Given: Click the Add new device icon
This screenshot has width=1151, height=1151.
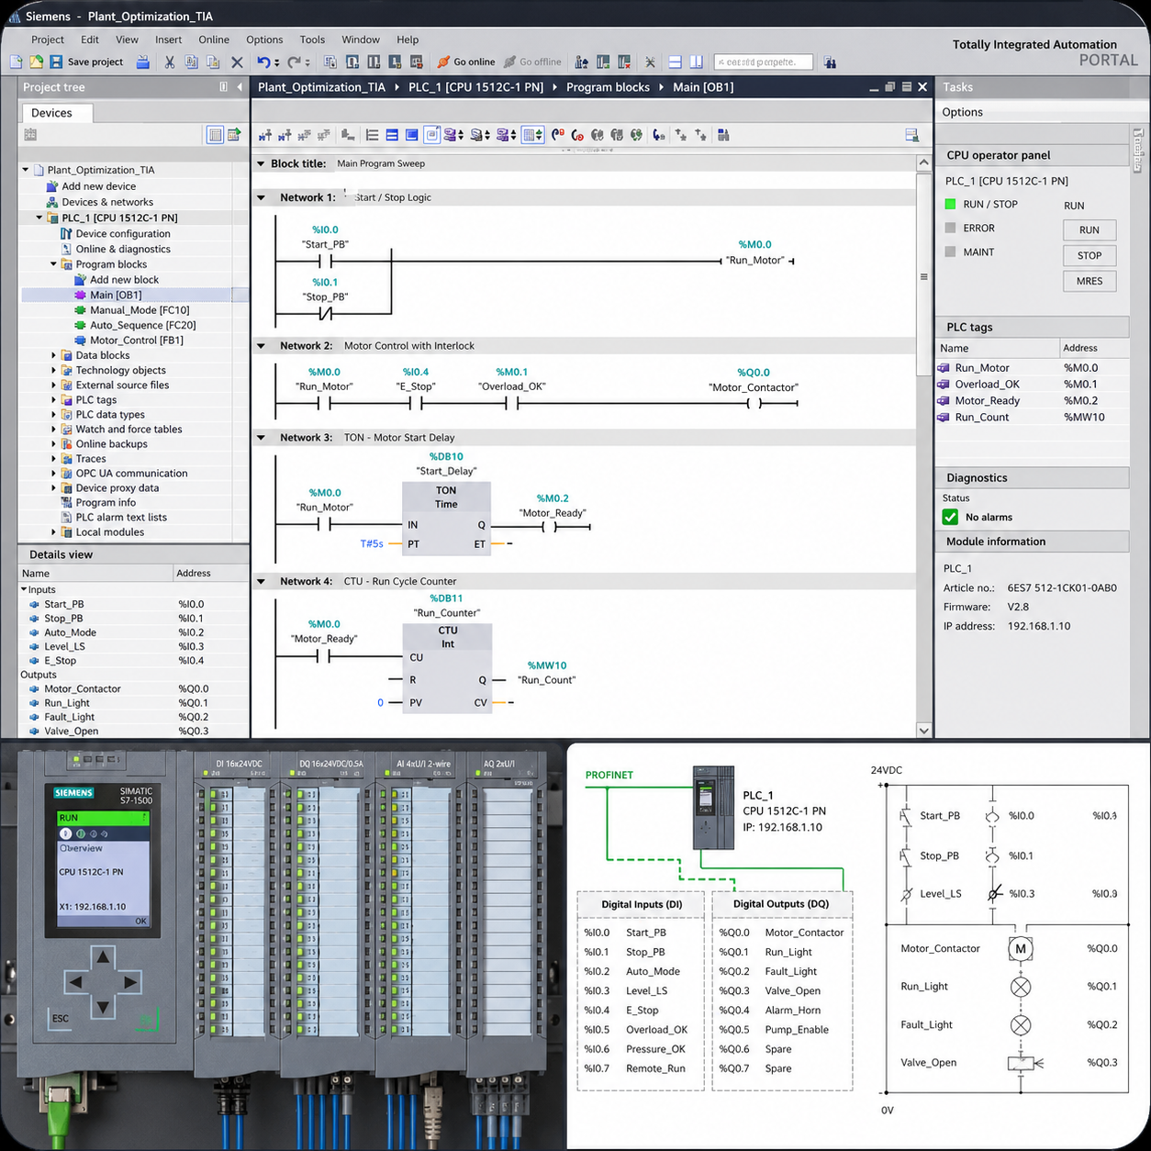Looking at the screenshot, I should coord(52,186).
